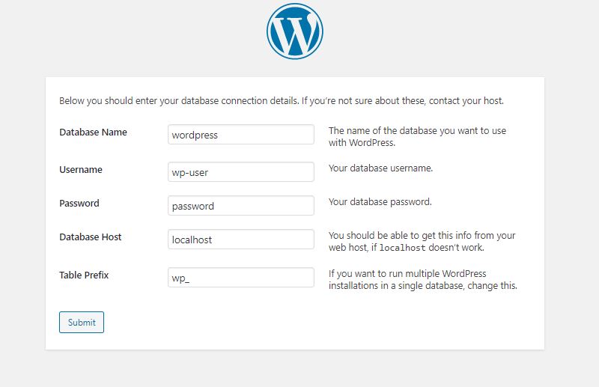Click "Your database password." hint text
The image size is (599, 387).
click(x=380, y=202)
